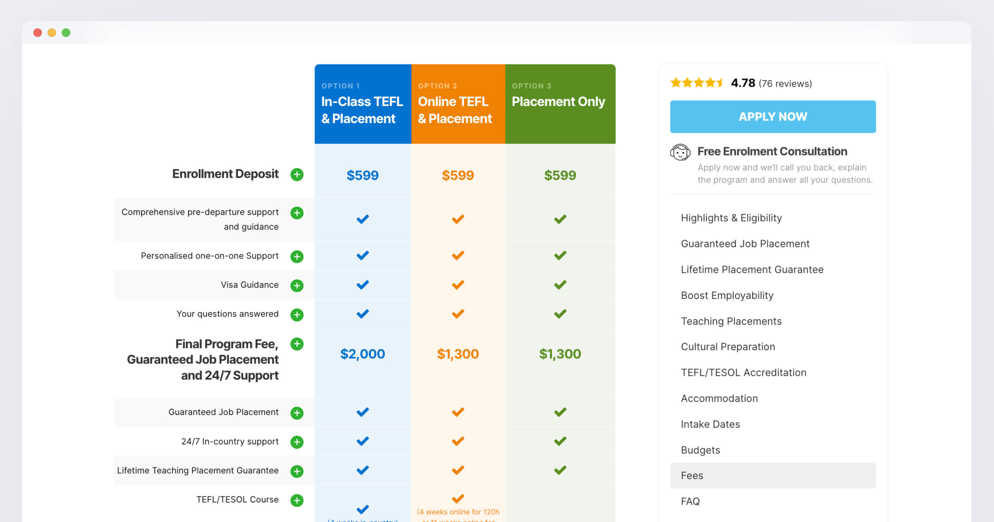This screenshot has height=522, width=994.
Task: Expand Comprehensive pre-departure support details
Action: 297,213
